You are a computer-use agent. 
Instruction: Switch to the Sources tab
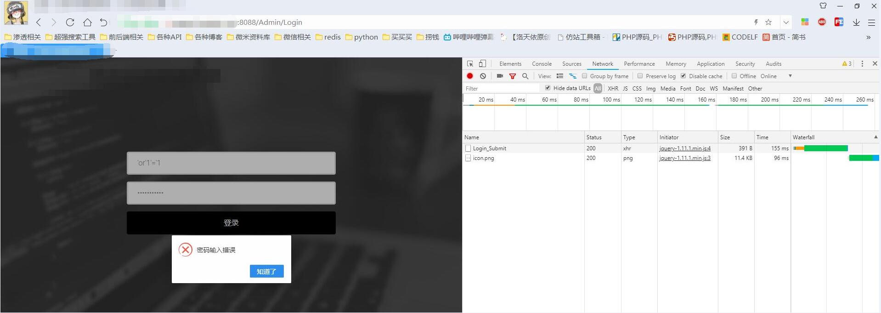[571, 64]
